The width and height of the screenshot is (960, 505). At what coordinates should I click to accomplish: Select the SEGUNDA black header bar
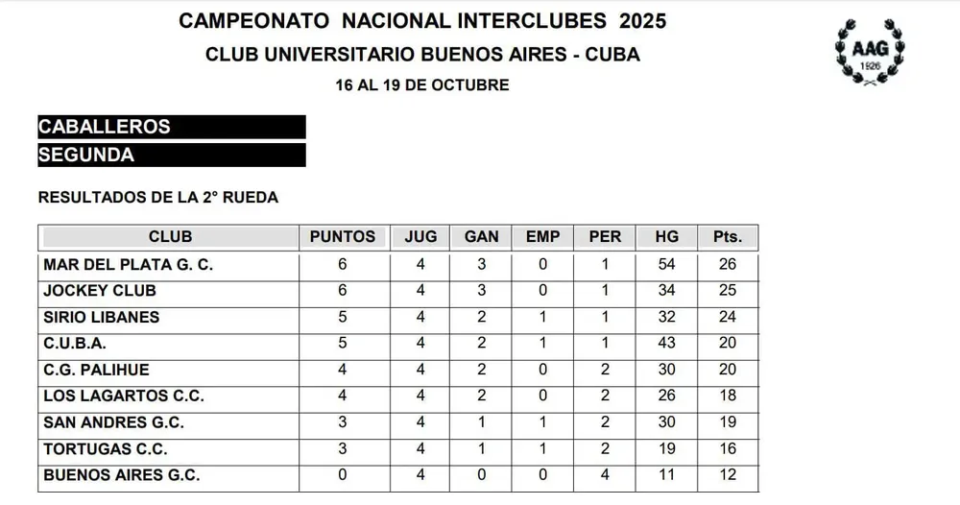point(171,155)
